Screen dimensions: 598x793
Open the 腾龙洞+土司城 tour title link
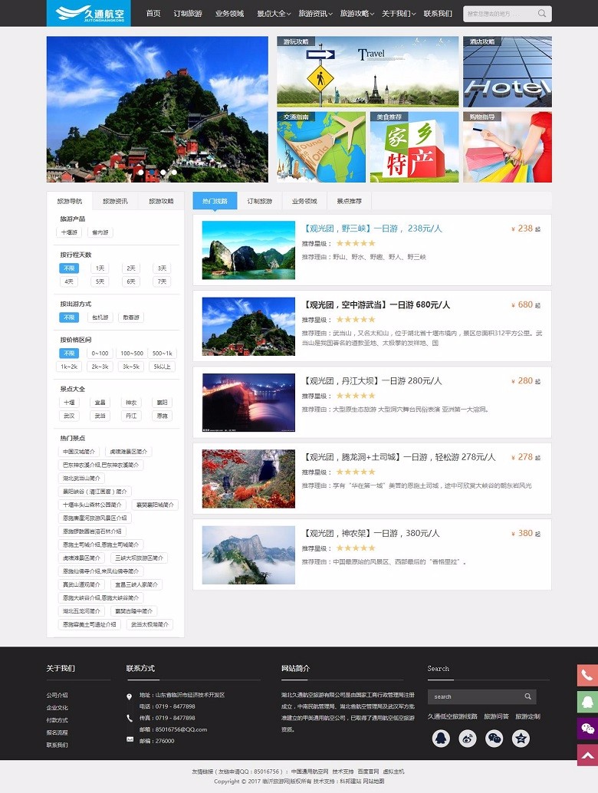[x=399, y=456]
